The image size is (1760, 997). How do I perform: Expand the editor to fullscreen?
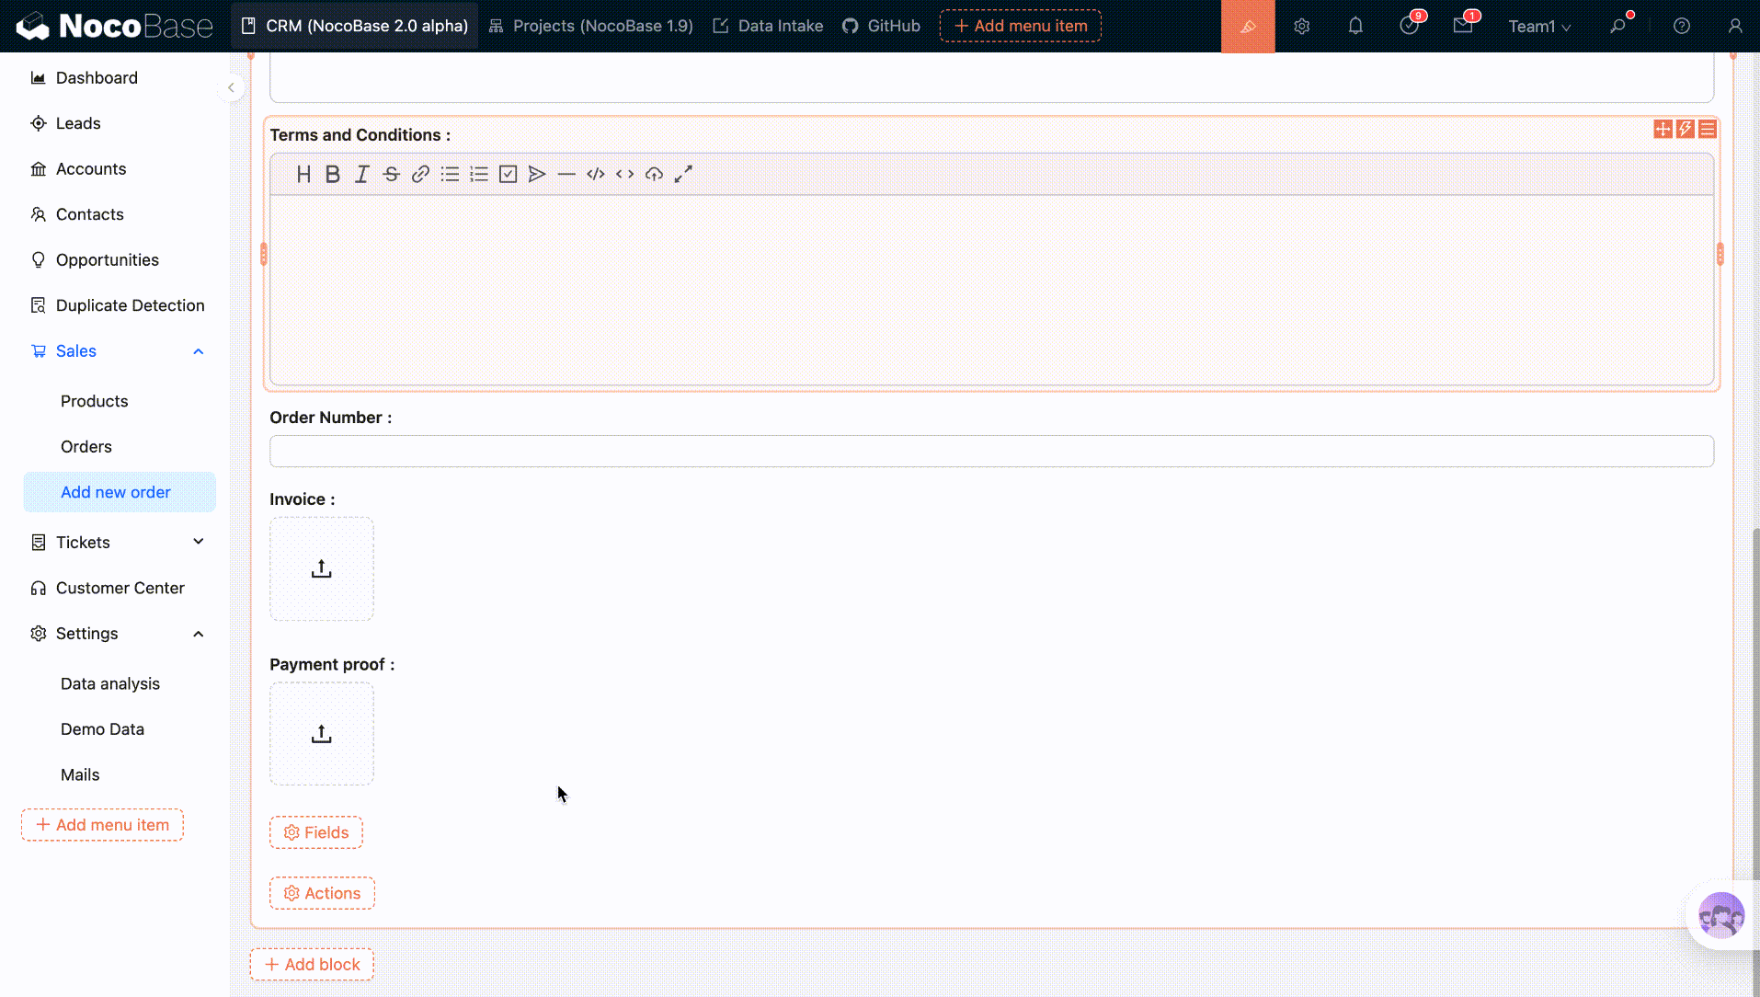(x=683, y=175)
